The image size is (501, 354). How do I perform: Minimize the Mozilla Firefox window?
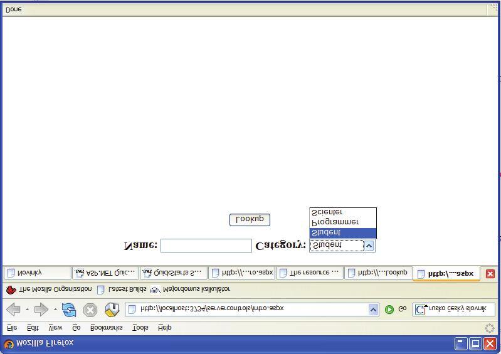pyautogui.click(x=461, y=344)
